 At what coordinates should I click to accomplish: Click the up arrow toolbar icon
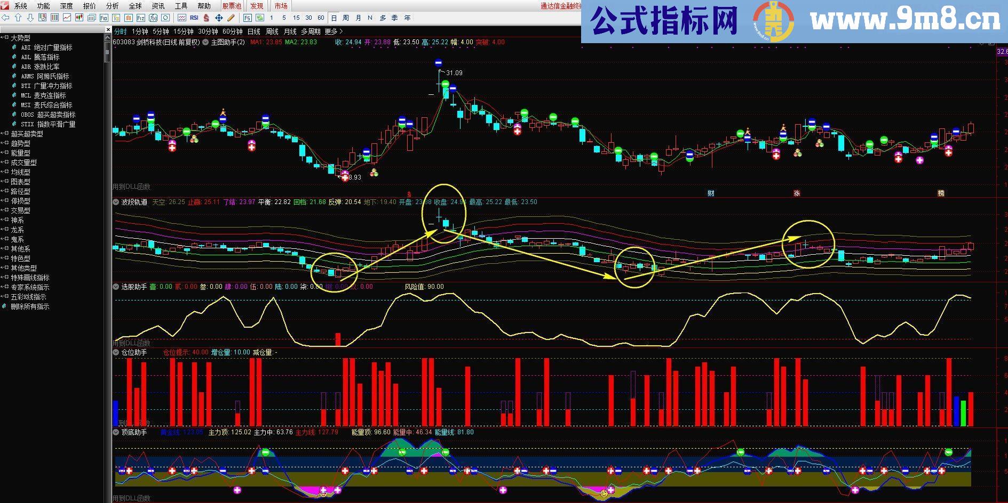pos(18,18)
